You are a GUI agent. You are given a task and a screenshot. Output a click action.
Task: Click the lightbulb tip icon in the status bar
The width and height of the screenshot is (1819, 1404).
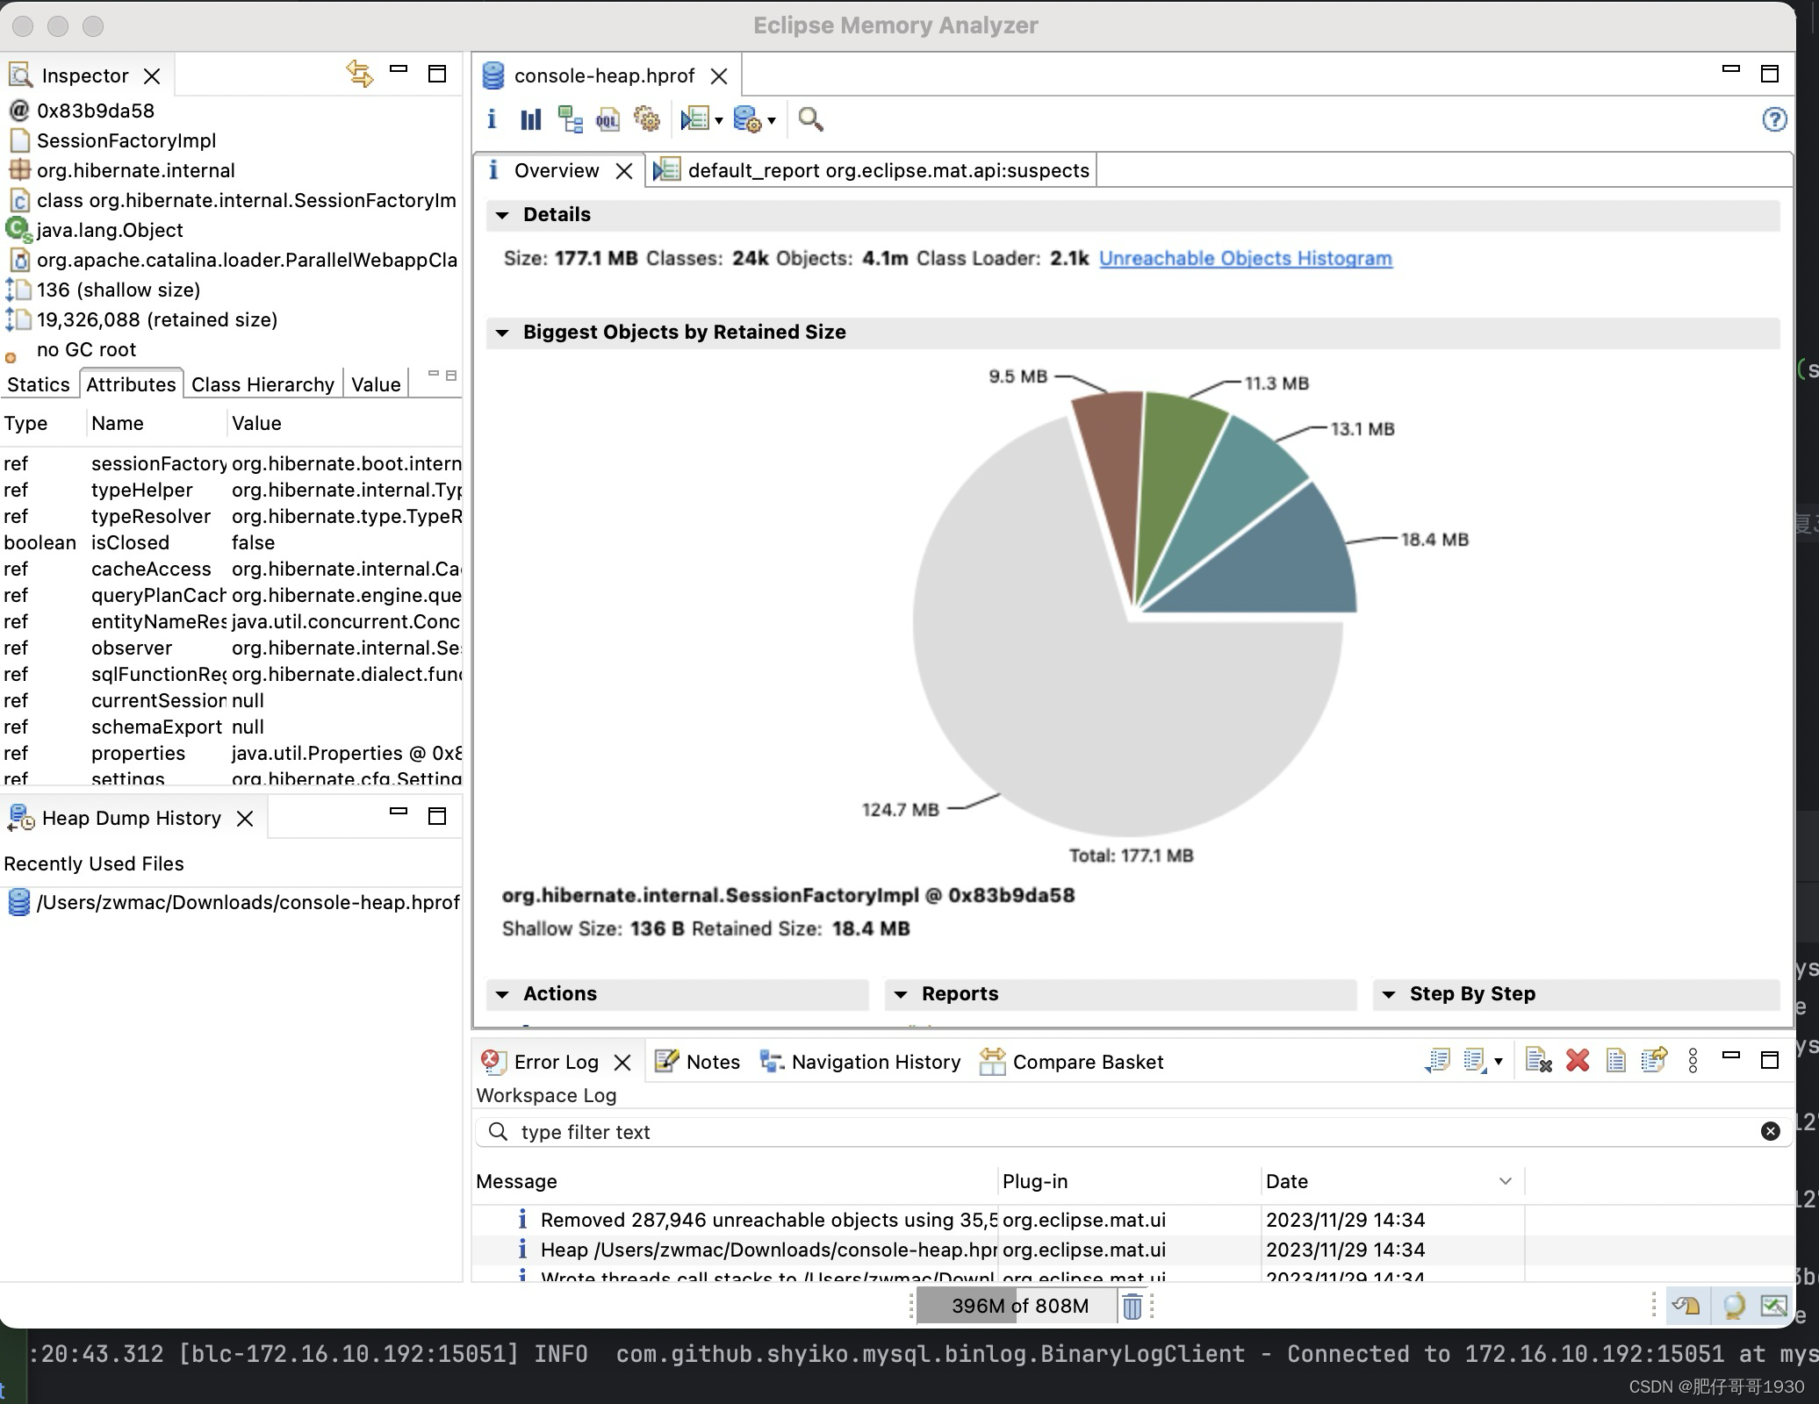(1734, 1306)
